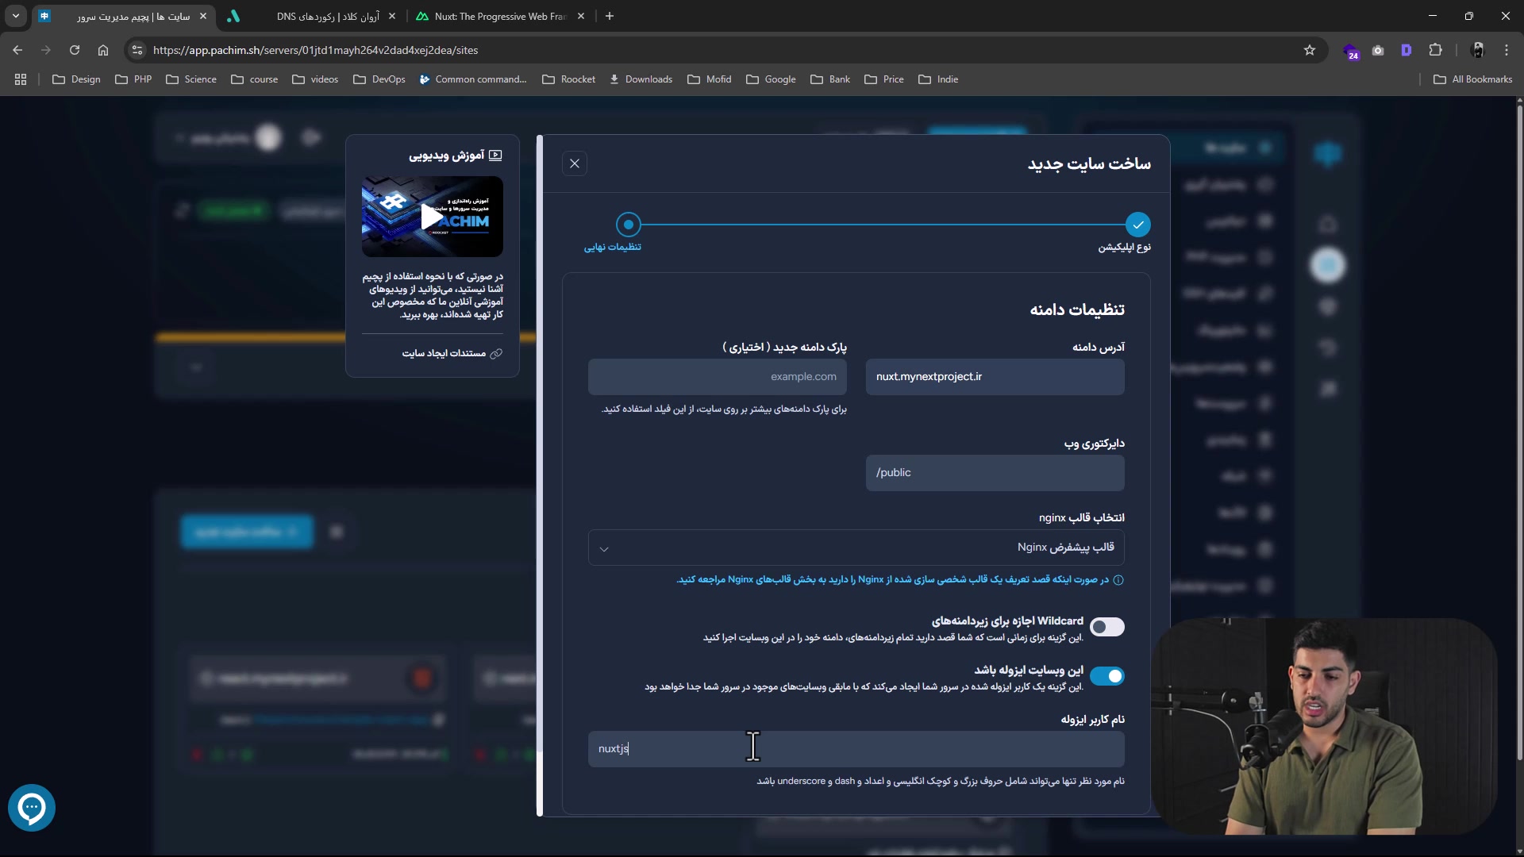
Task: Open the Chrome apps grid icon
Action: coord(21,79)
